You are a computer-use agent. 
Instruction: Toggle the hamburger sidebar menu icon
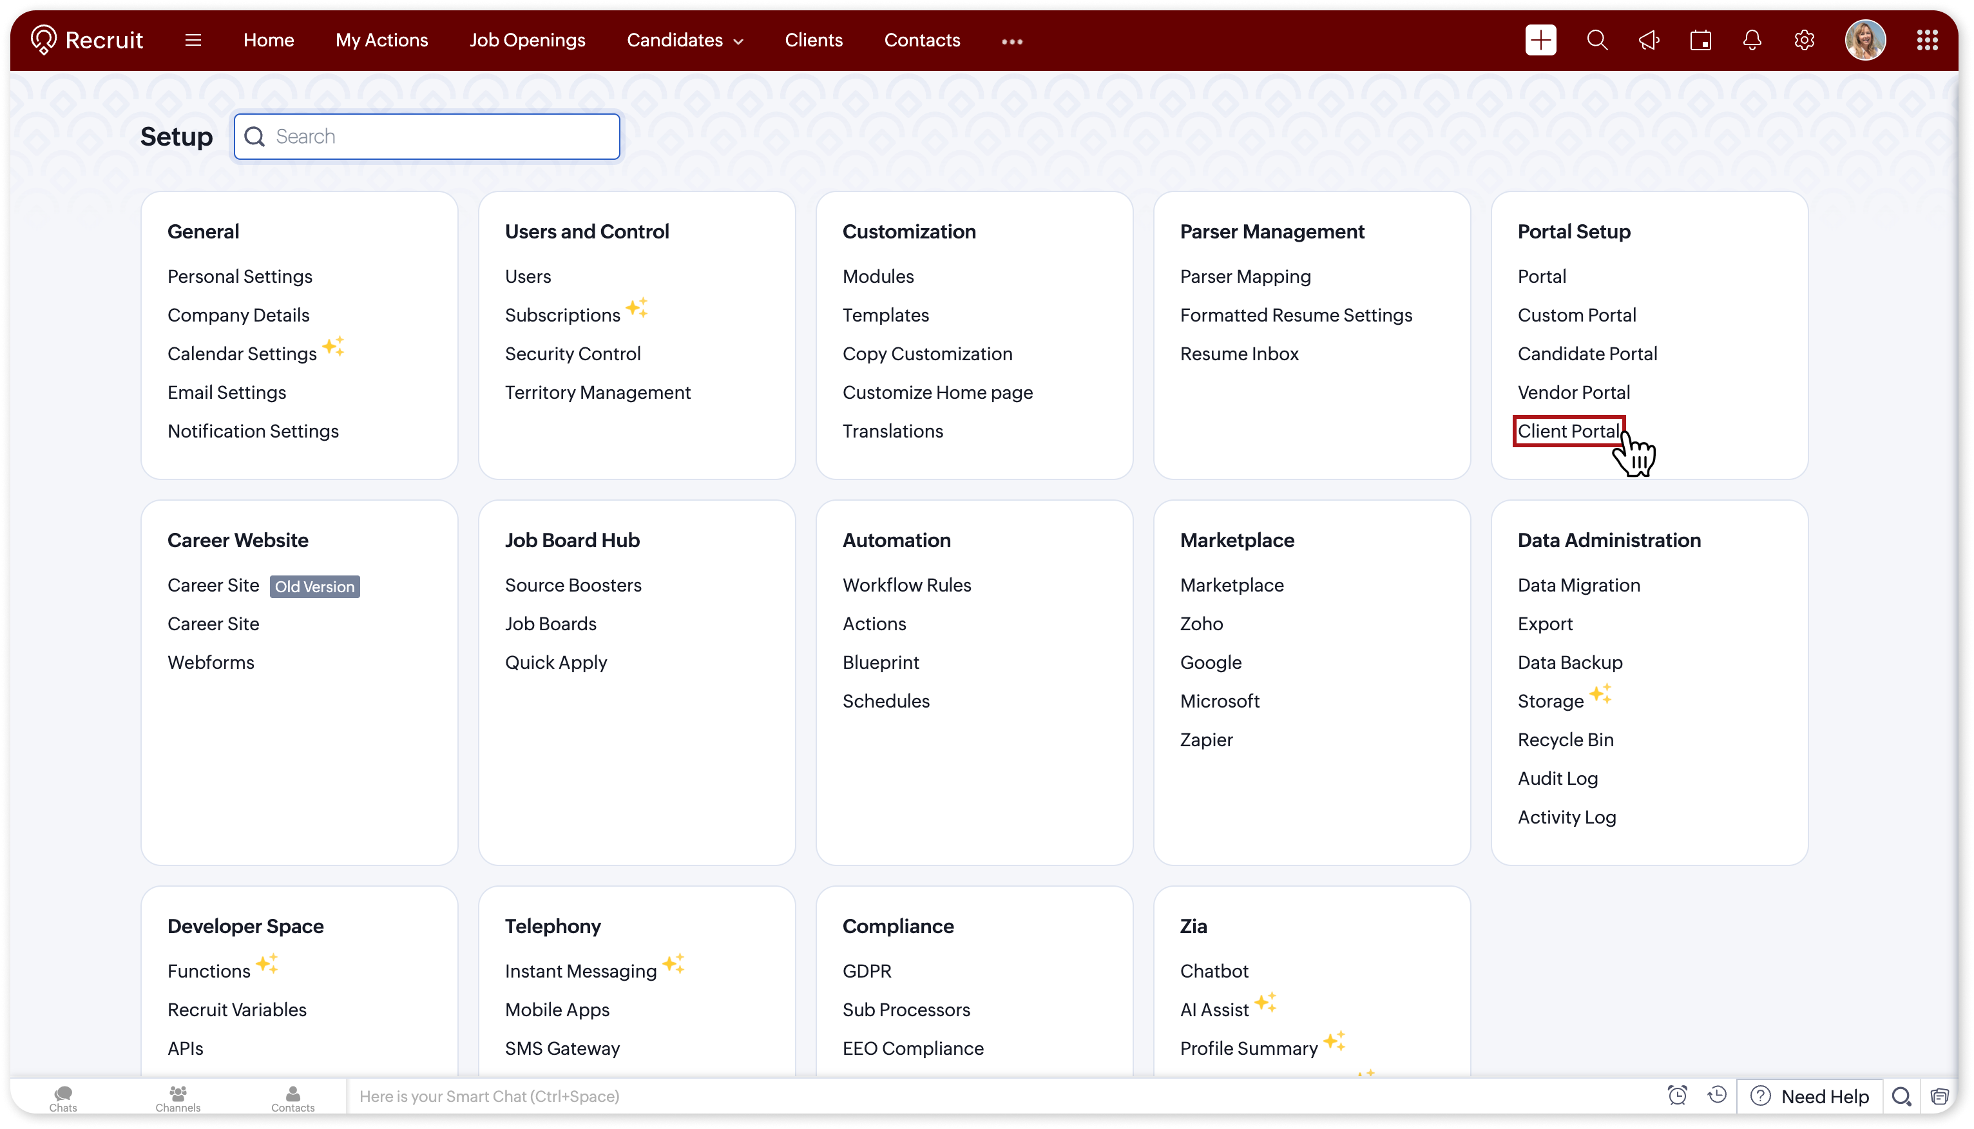click(x=193, y=41)
